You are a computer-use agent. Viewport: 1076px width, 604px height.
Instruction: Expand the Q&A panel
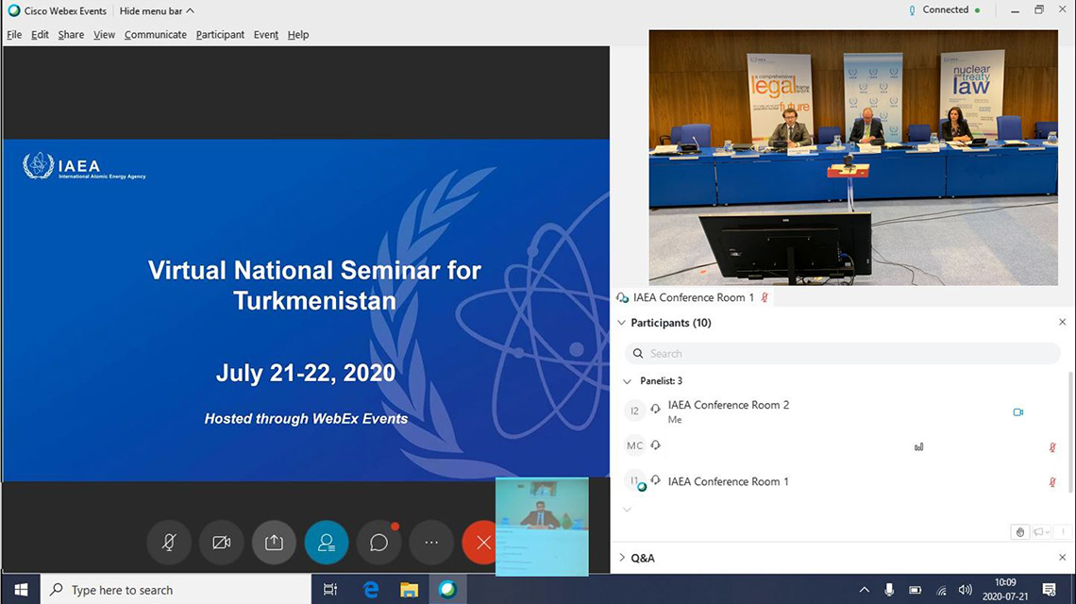[622, 558]
